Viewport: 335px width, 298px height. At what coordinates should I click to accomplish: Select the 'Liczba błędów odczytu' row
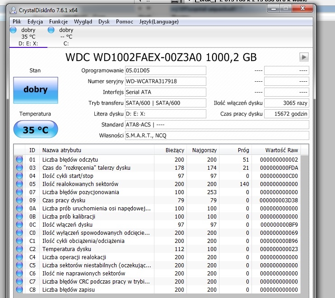(157, 159)
